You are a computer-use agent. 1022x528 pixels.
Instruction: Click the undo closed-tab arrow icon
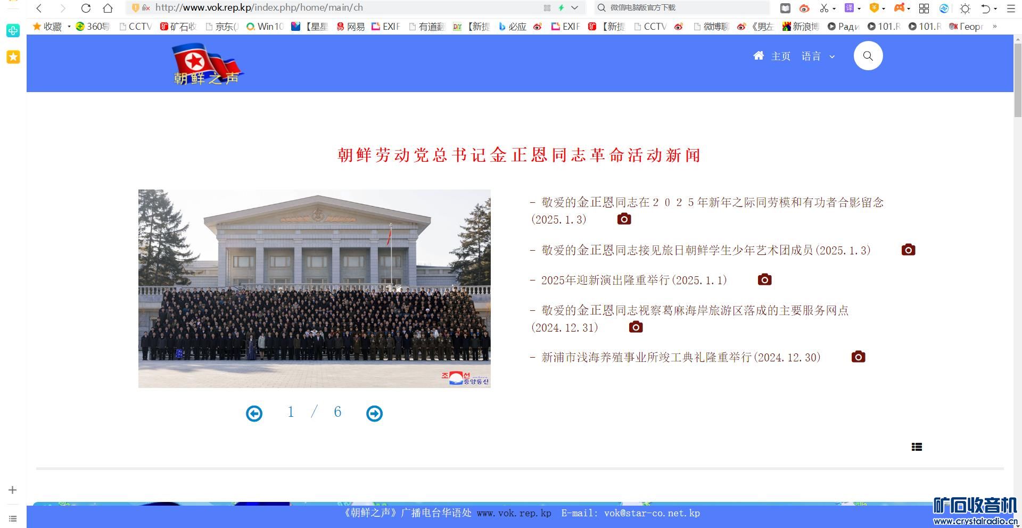click(x=986, y=9)
